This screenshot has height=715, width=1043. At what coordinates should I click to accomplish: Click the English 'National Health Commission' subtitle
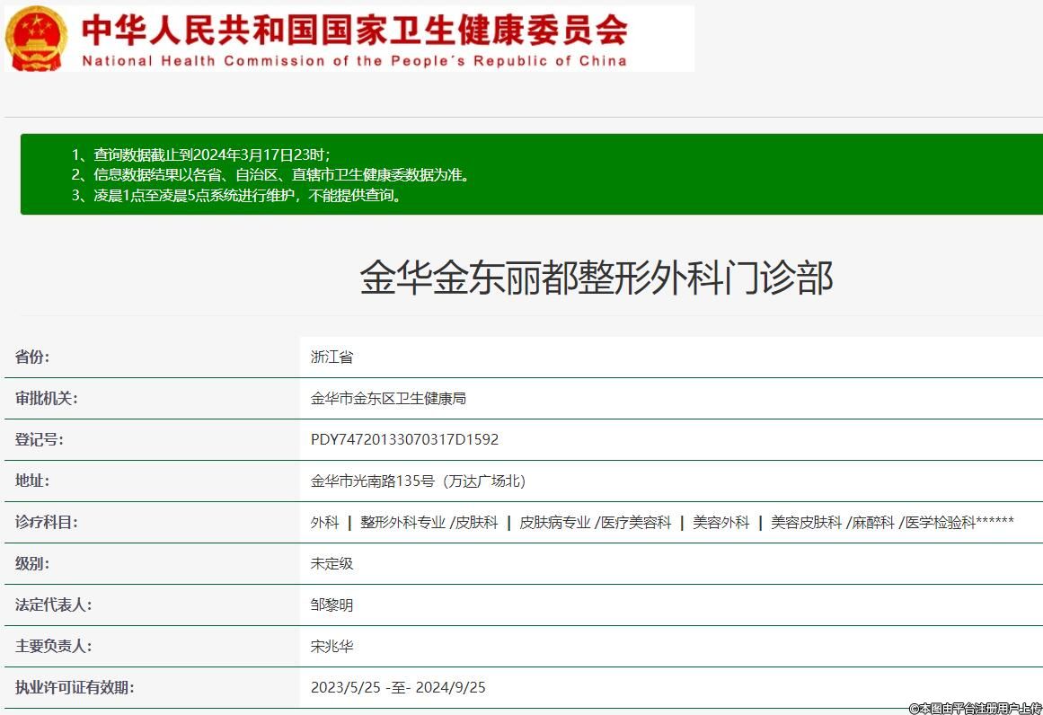[x=354, y=61]
